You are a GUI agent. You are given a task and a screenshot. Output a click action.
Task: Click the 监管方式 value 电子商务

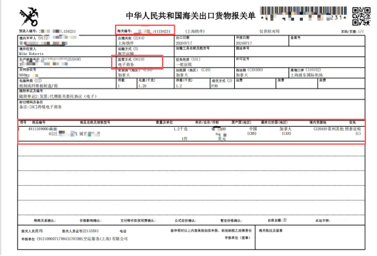[125, 65]
